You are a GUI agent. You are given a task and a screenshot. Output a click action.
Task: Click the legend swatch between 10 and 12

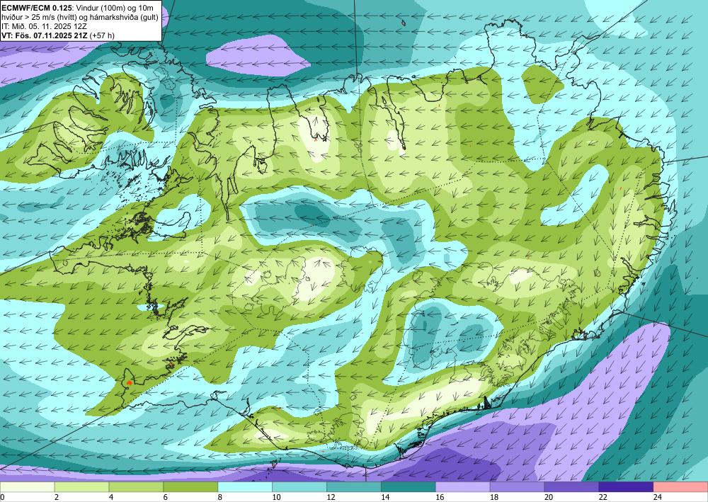(299, 487)
